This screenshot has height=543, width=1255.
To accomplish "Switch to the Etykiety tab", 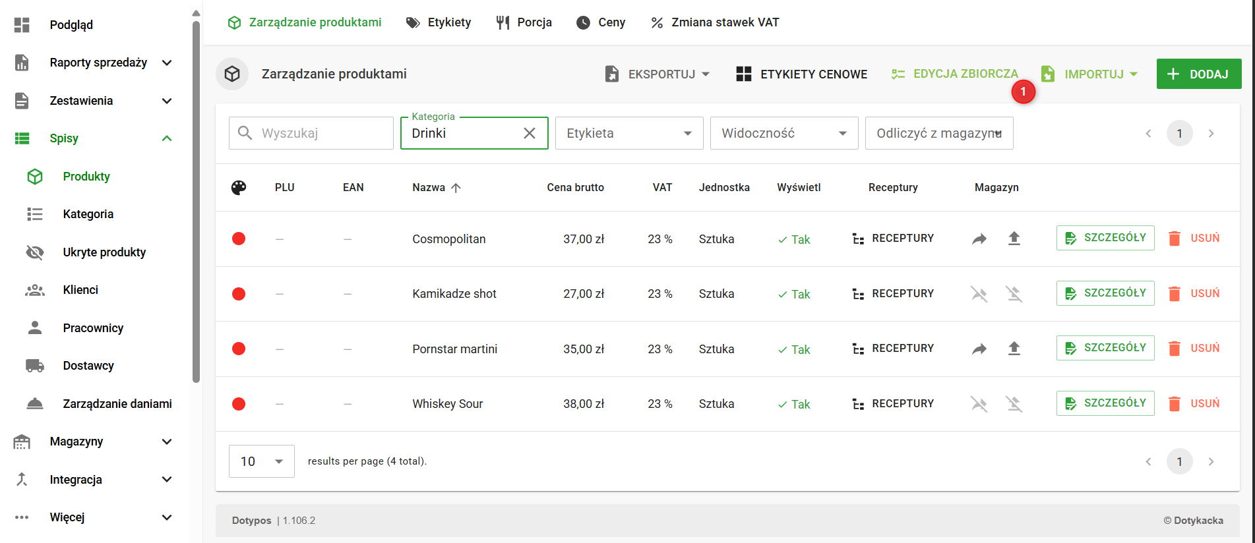I will click(x=439, y=22).
